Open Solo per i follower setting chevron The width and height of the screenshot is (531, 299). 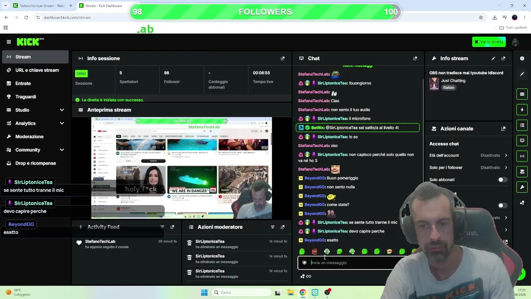point(506,167)
